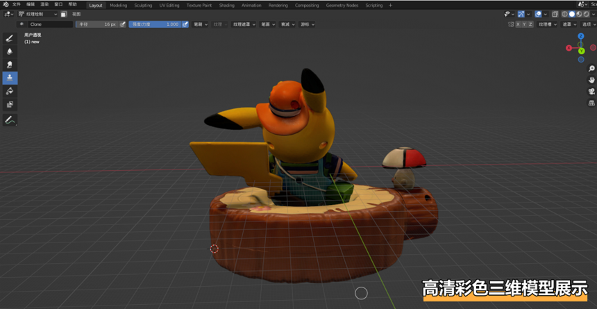Image resolution: width=597 pixels, height=309 pixels.
Task: Switch to Modeling workspace tab
Action: [119, 6]
